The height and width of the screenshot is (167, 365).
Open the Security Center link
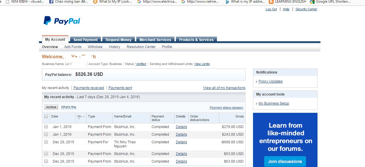pyautogui.click(x=306, y=9)
